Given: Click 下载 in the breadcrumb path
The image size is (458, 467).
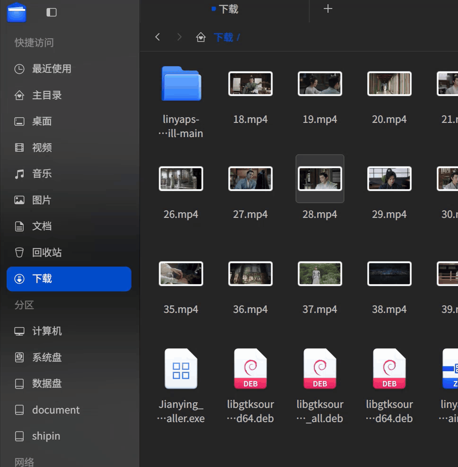Looking at the screenshot, I should [x=223, y=37].
